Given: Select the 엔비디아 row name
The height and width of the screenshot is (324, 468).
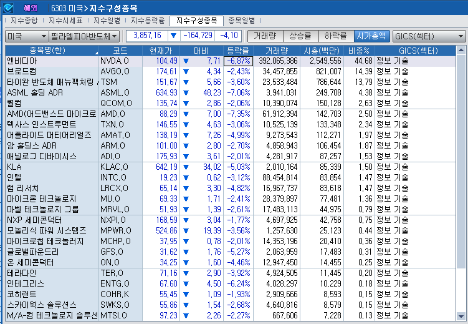Looking at the screenshot, I should click(x=22, y=61).
